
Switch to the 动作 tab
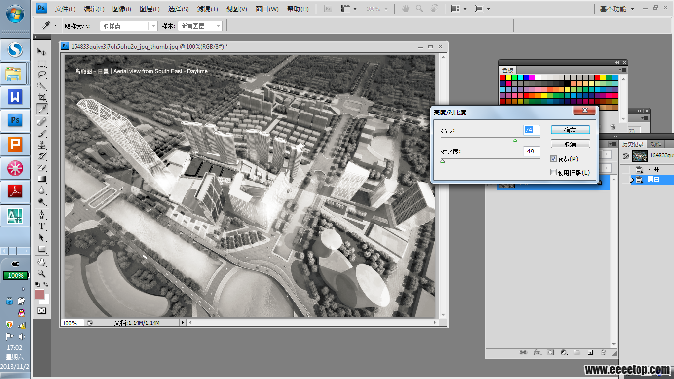pyautogui.click(x=656, y=144)
